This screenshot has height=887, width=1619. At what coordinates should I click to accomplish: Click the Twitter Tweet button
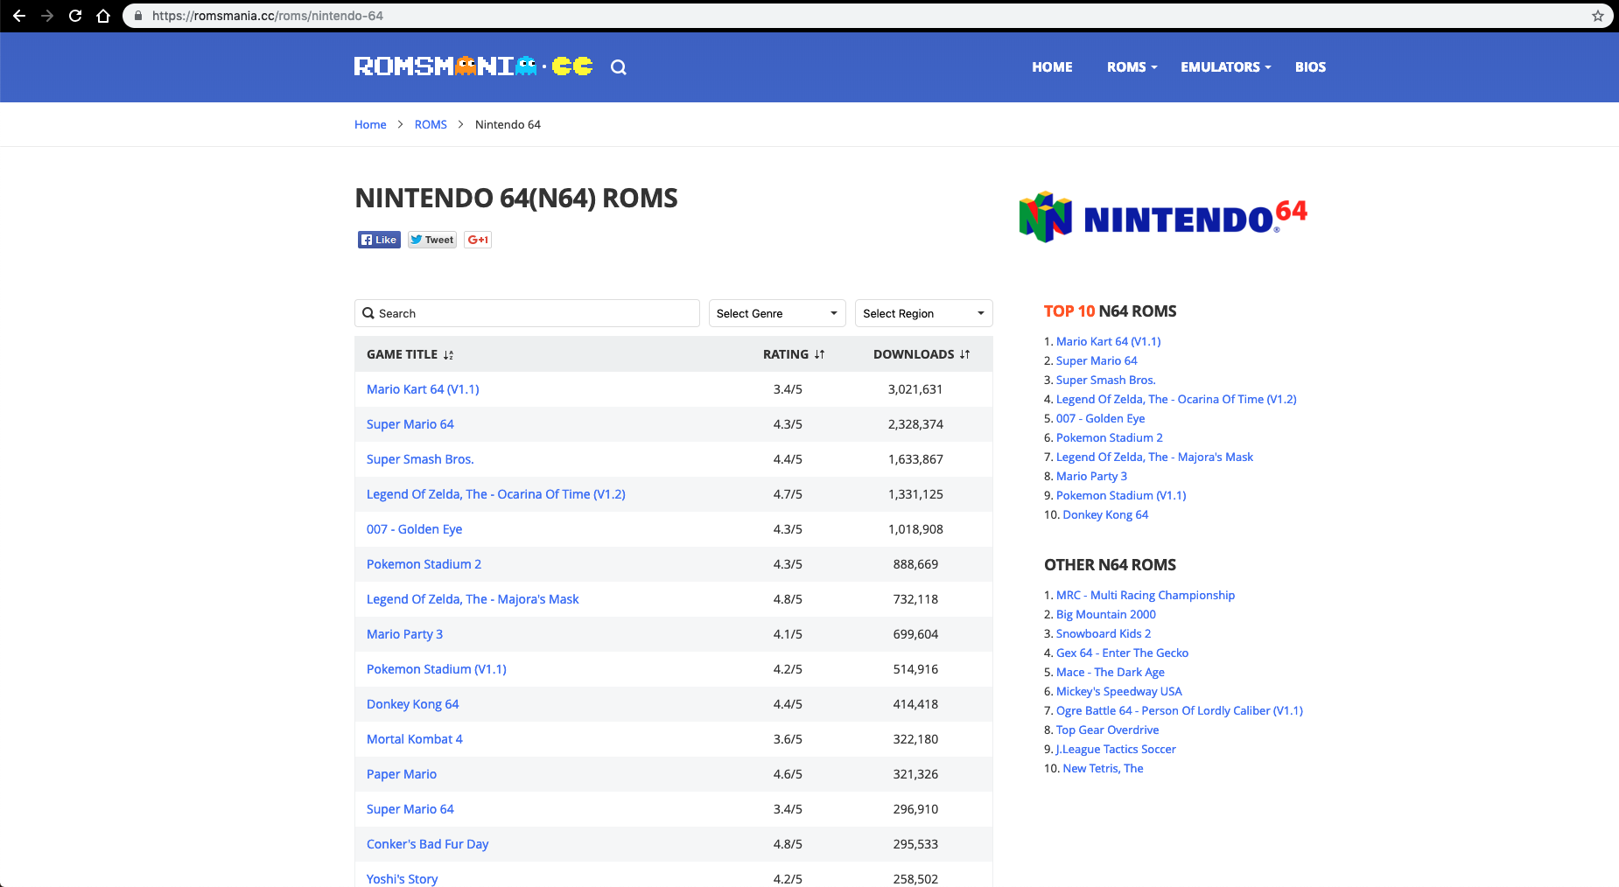(x=432, y=240)
